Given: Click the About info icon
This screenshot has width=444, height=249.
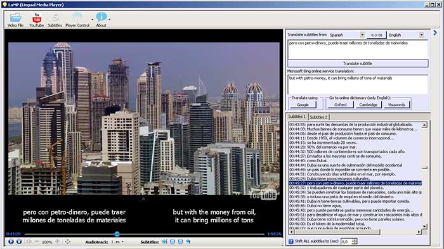Looking at the screenshot, I should point(101,20).
